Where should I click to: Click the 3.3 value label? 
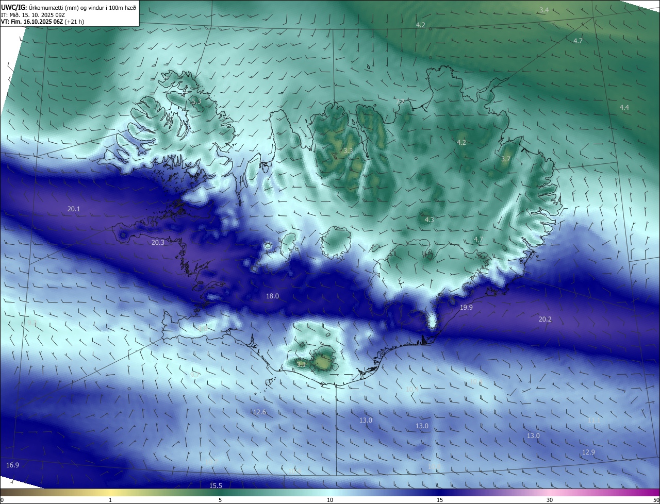tap(348, 151)
